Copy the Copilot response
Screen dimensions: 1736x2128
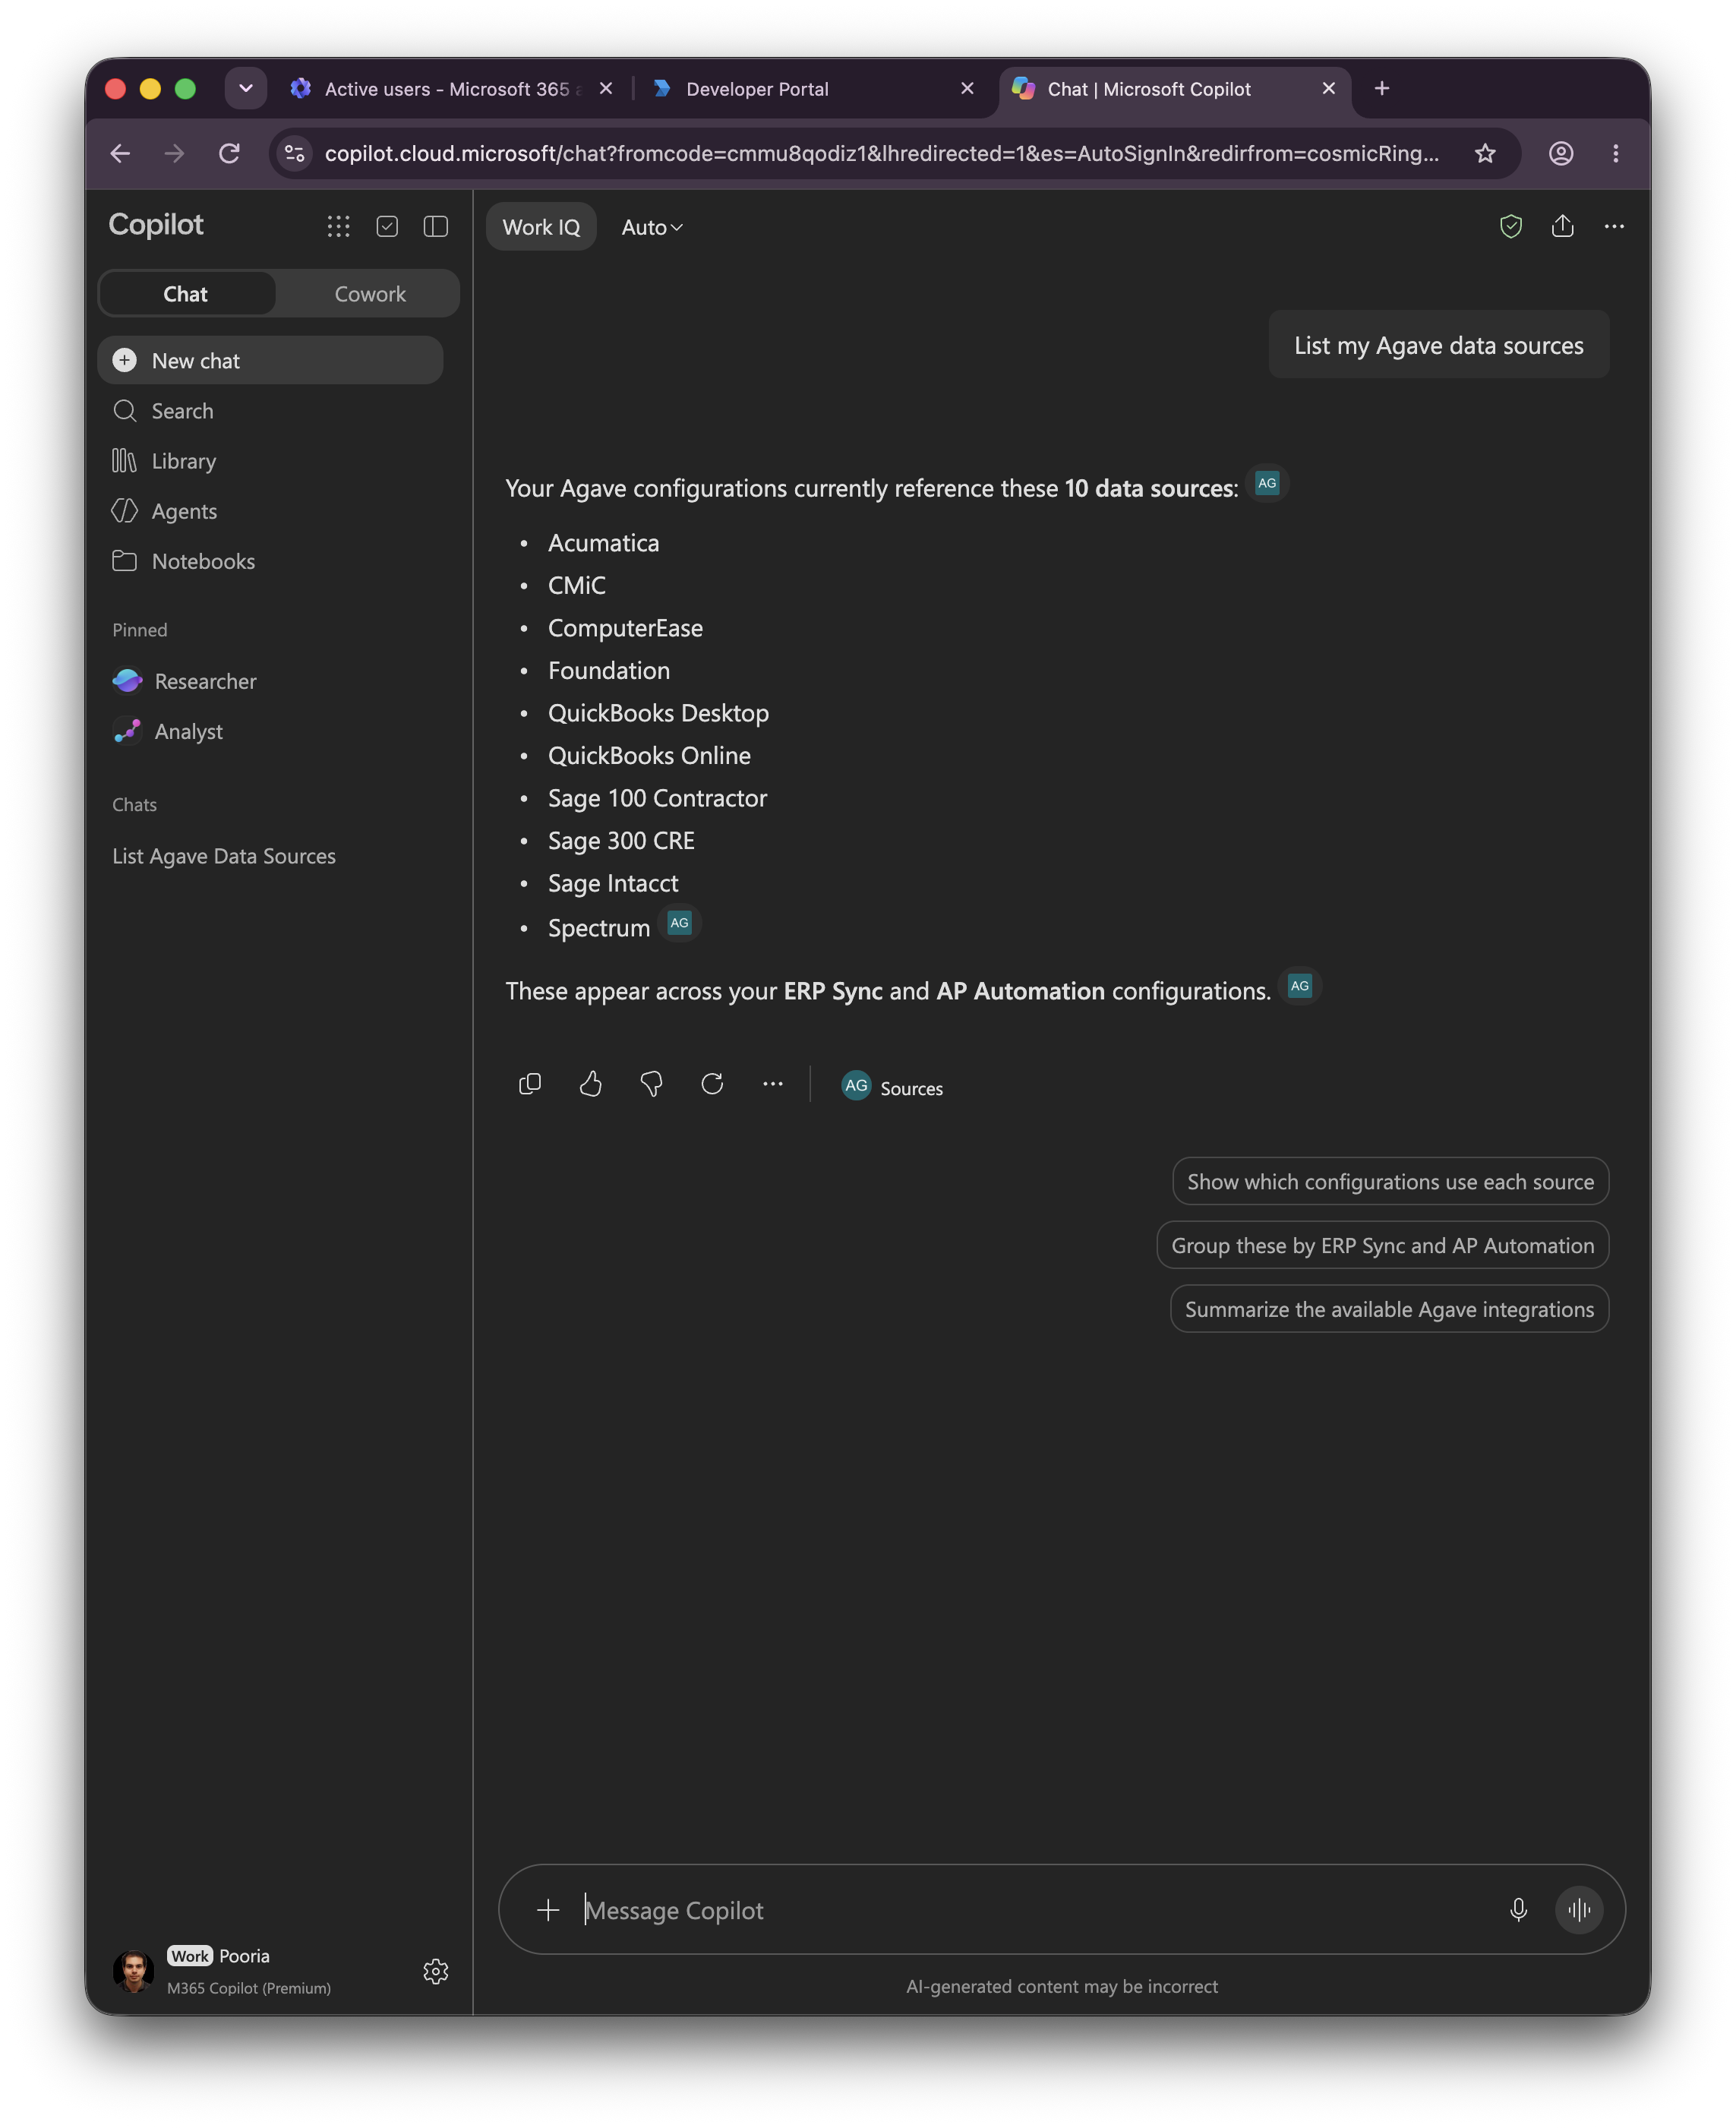(530, 1083)
